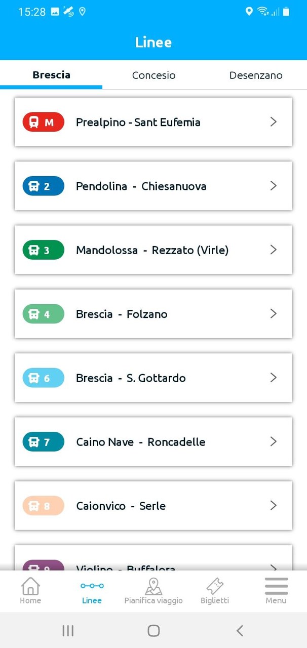
Task: Open the Menu hamburger icon
Action: [x=276, y=586]
